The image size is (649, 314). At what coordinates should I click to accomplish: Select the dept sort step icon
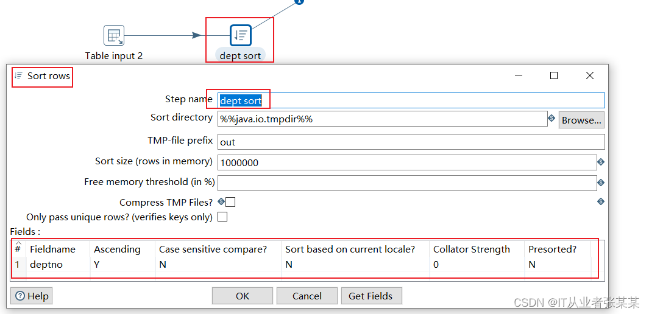click(241, 36)
